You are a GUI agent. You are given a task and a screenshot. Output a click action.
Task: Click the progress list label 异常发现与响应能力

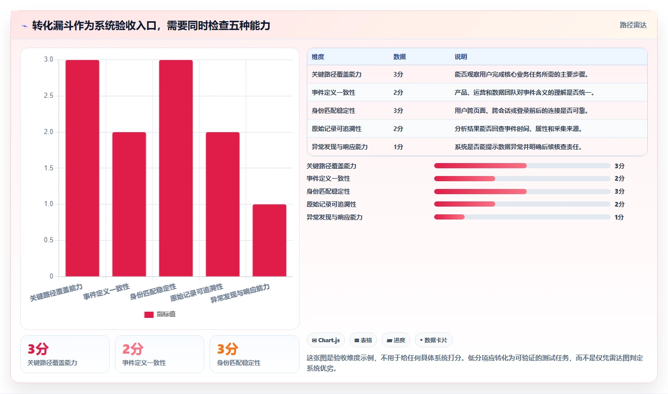coord(335,217)
